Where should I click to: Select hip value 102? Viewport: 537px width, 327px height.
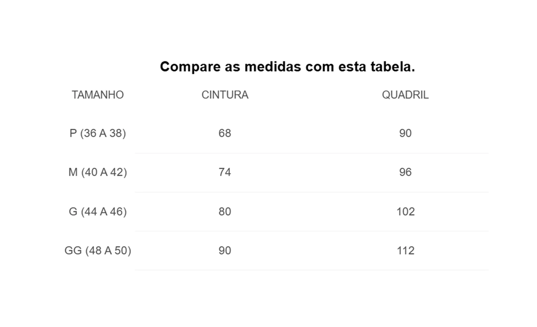pos(405,211)
